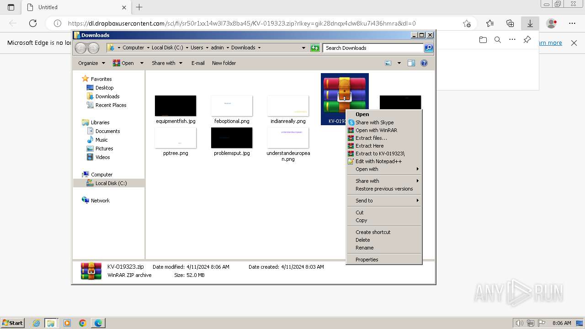Add page to favorites star icon
Image resolution: width=585 pixels, height=329 pixels.
(467, 23)
